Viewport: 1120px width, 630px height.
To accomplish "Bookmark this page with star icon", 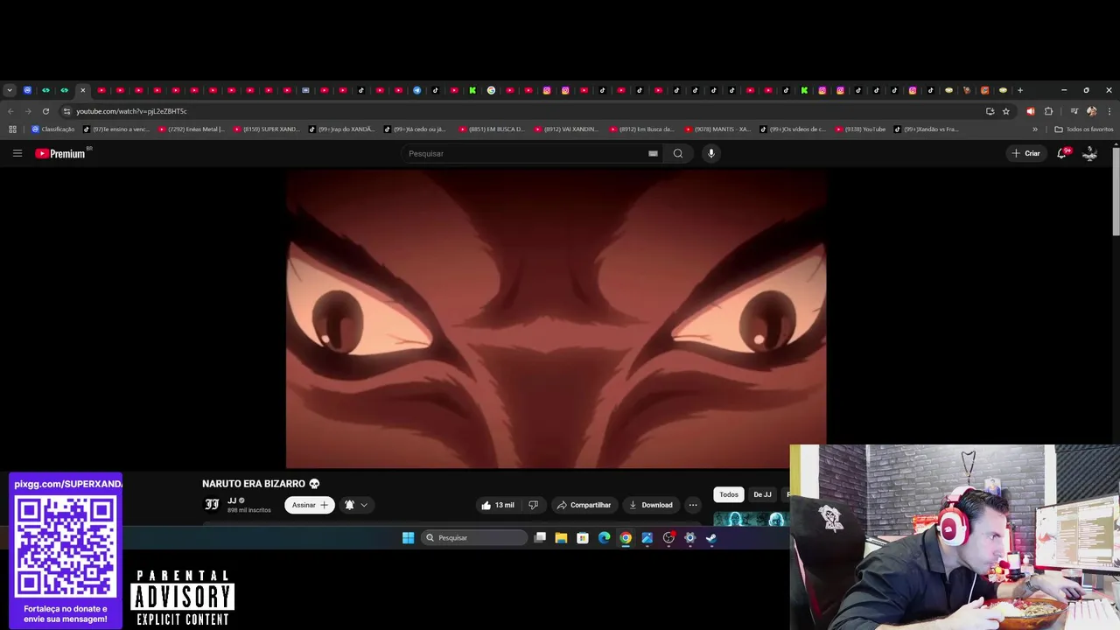I will 1006,111.
